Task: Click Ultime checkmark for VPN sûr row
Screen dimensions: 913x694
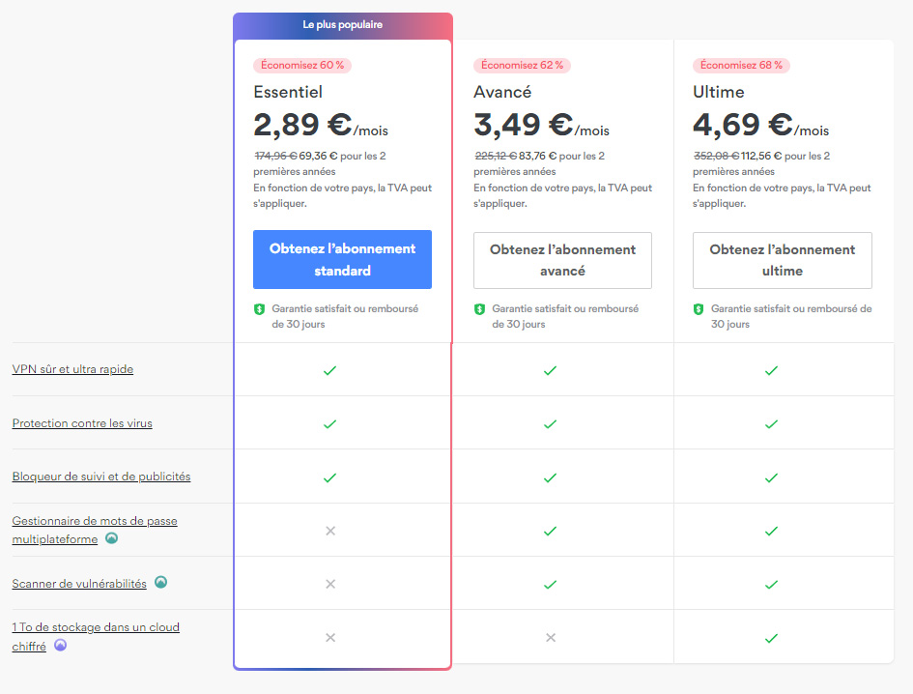Action: pyautogui.click(x=772, y=370)
